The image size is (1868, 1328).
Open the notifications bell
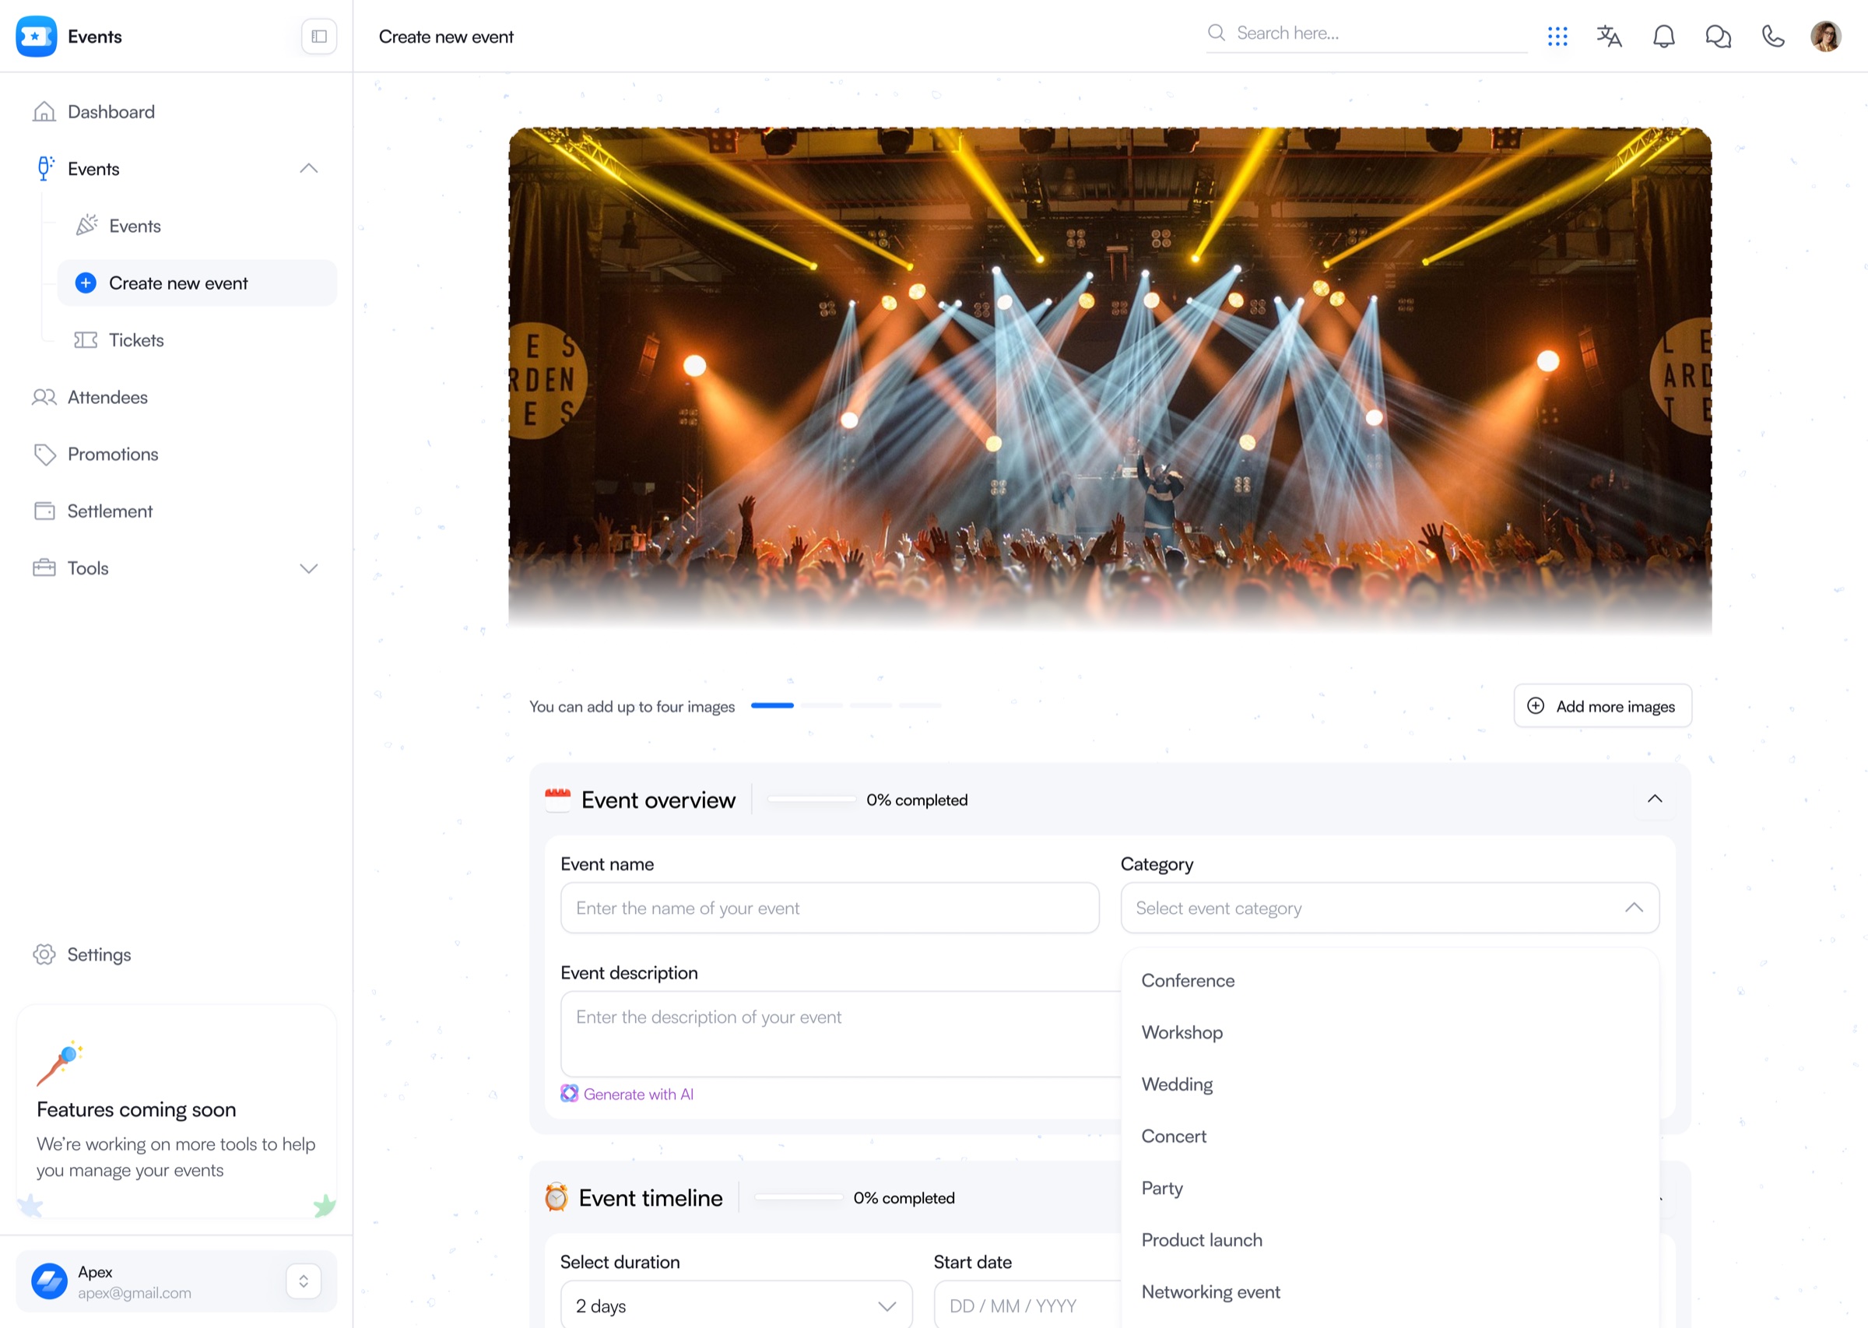1663,36
